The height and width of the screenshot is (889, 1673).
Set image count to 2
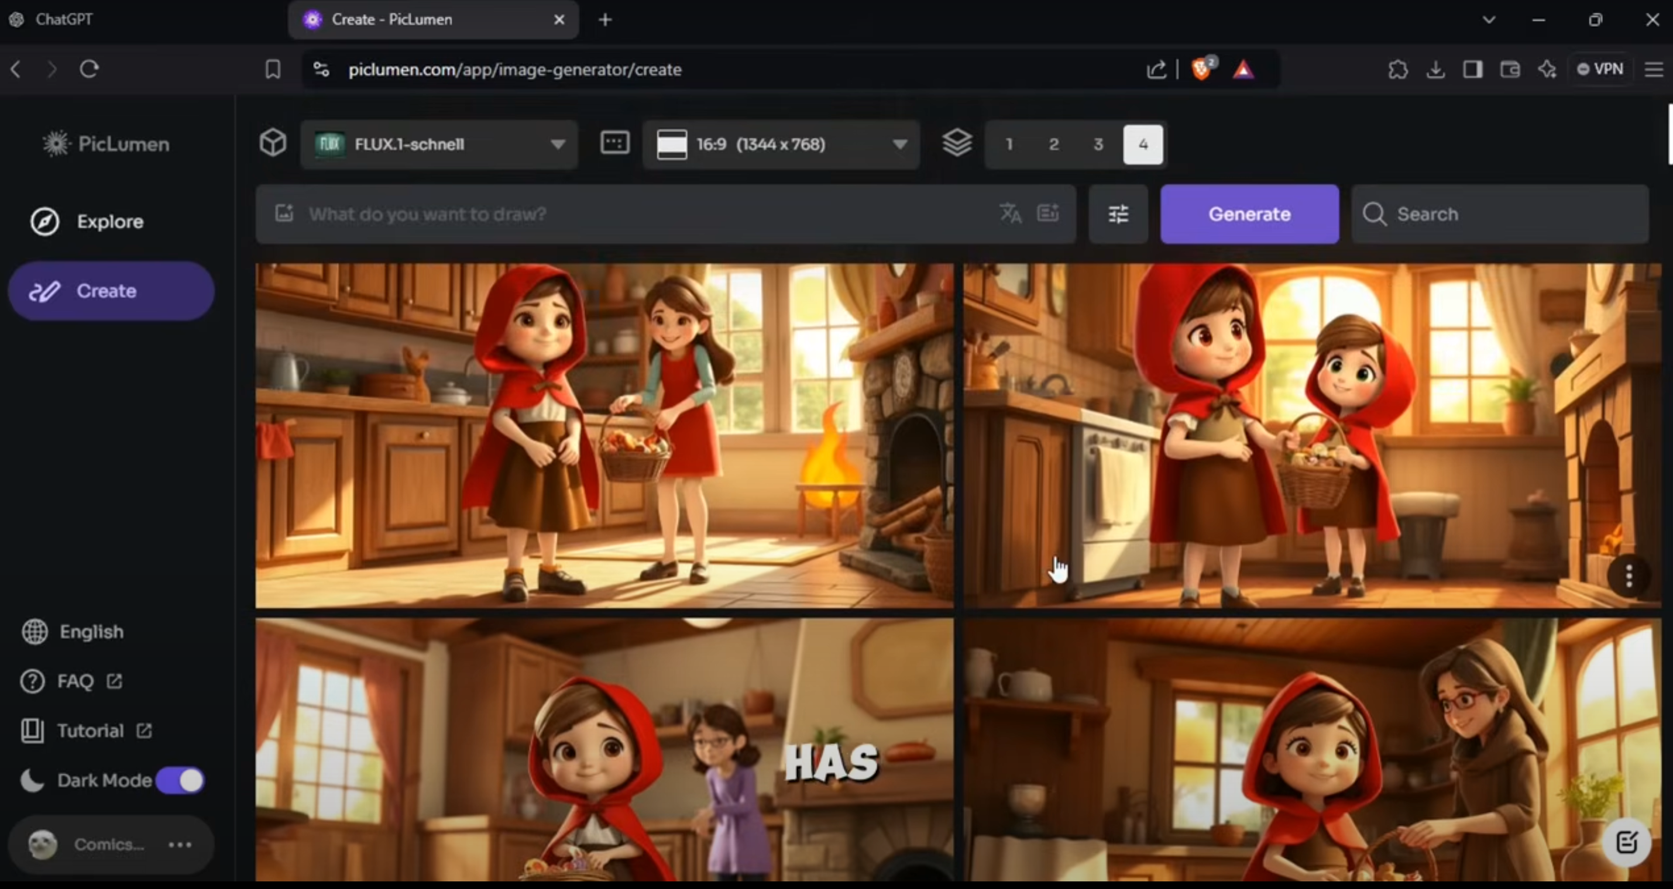(x=1053, y=144)
